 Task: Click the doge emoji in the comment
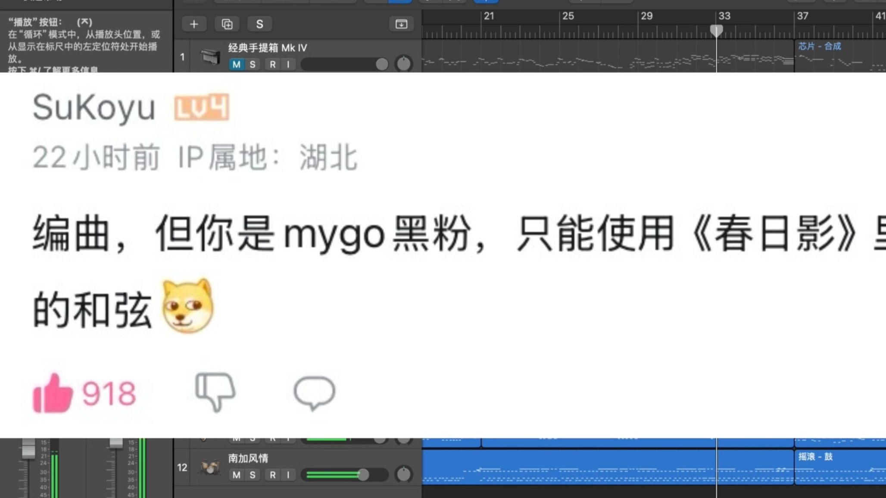187,306
